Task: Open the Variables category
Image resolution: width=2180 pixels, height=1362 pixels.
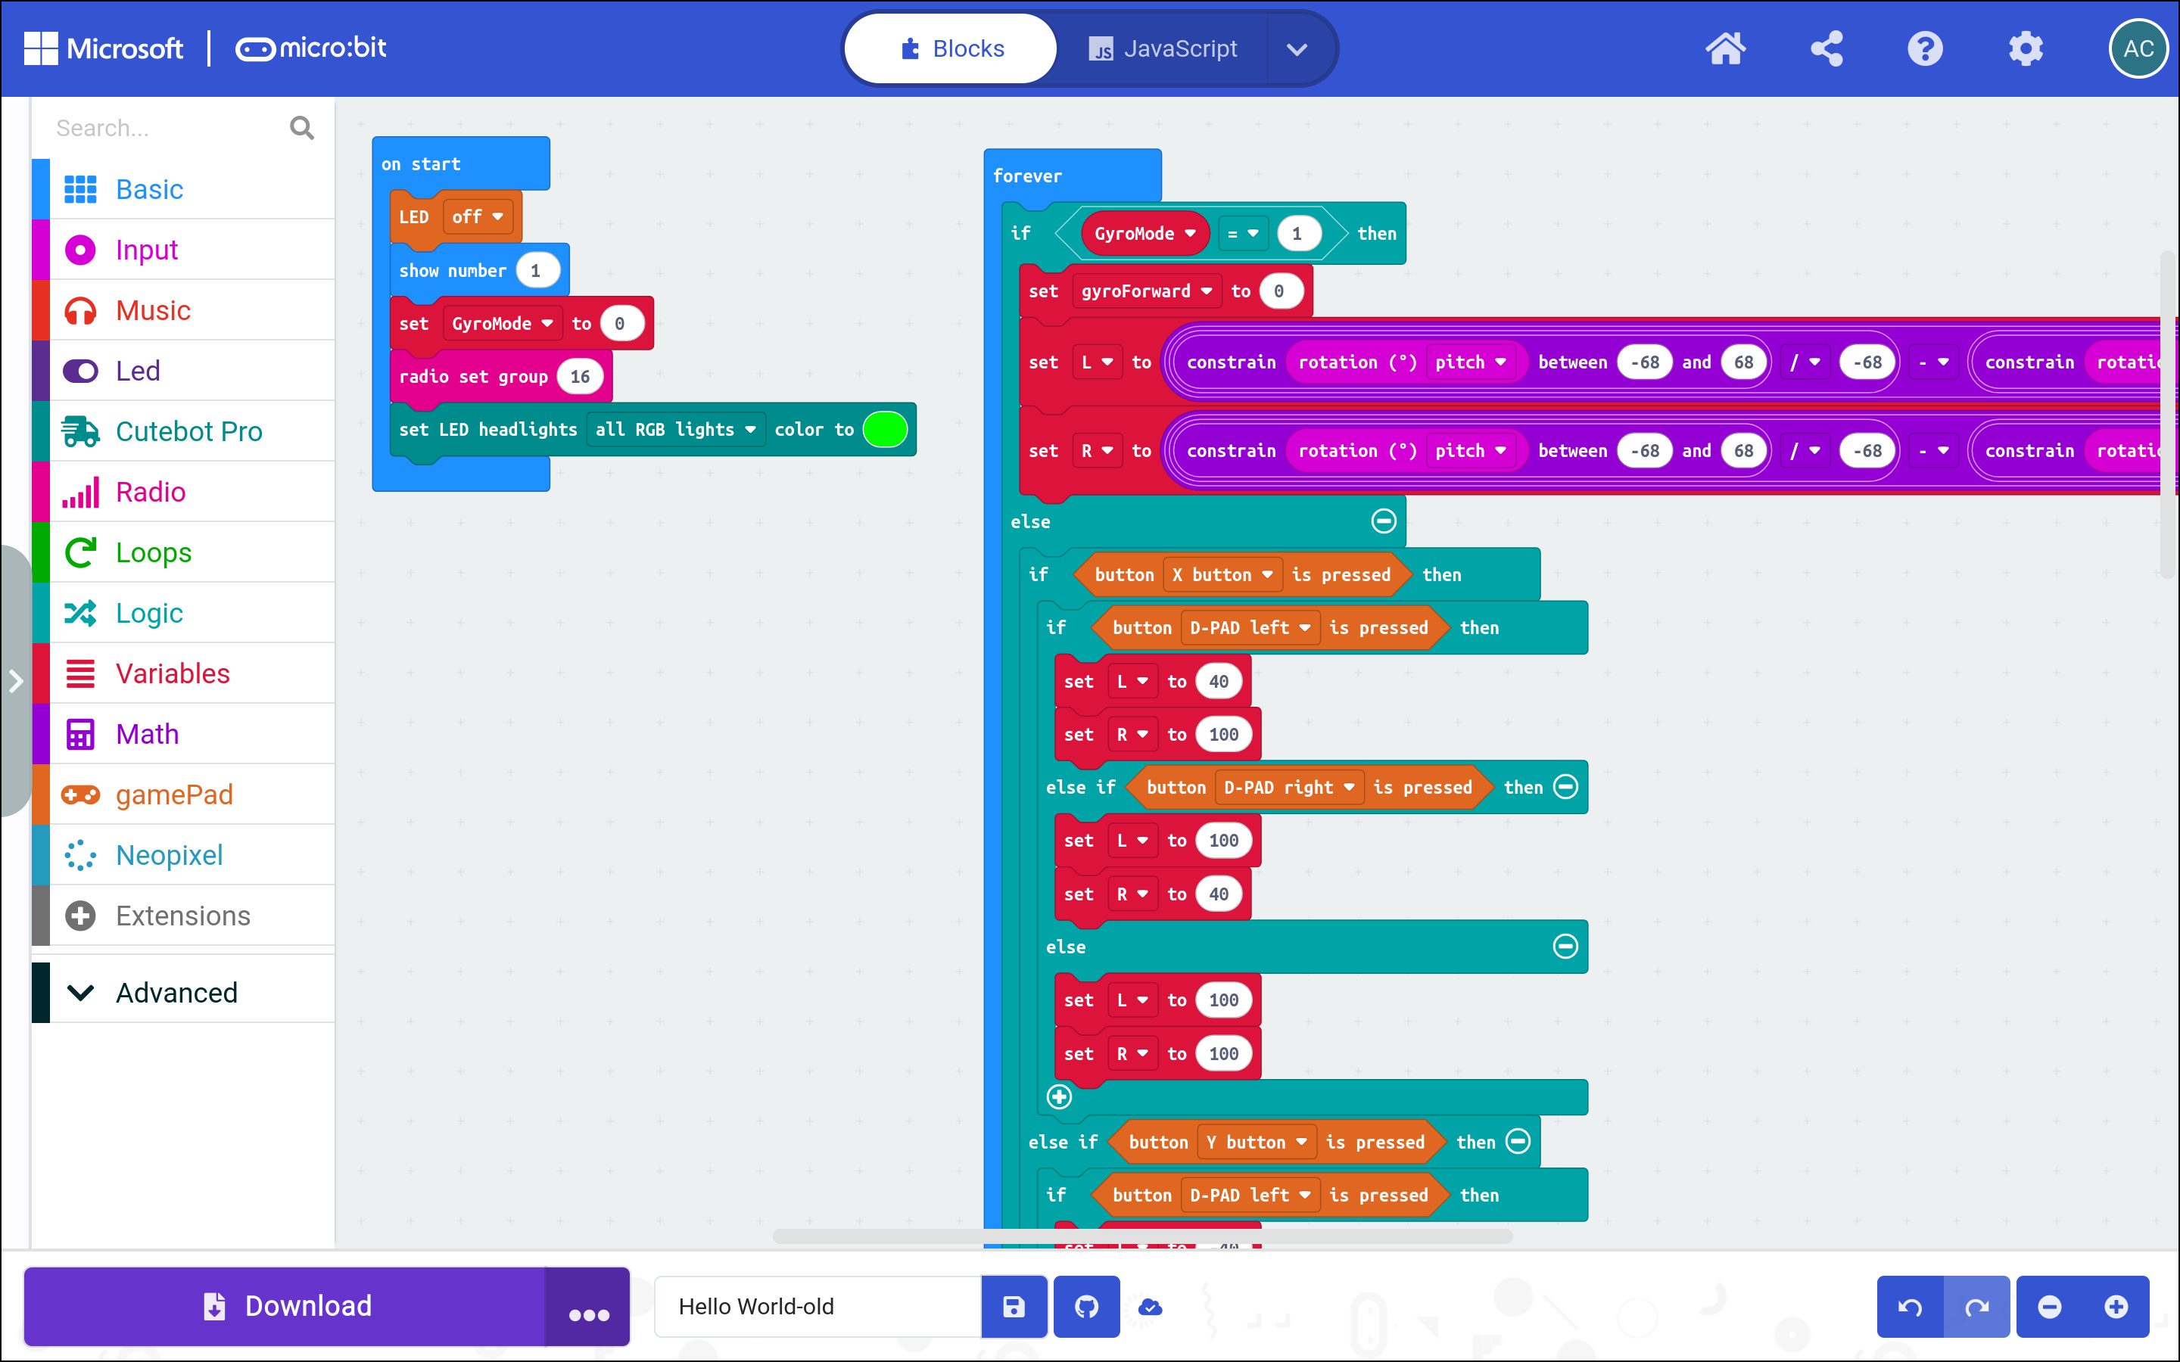Action: point(184,673)
